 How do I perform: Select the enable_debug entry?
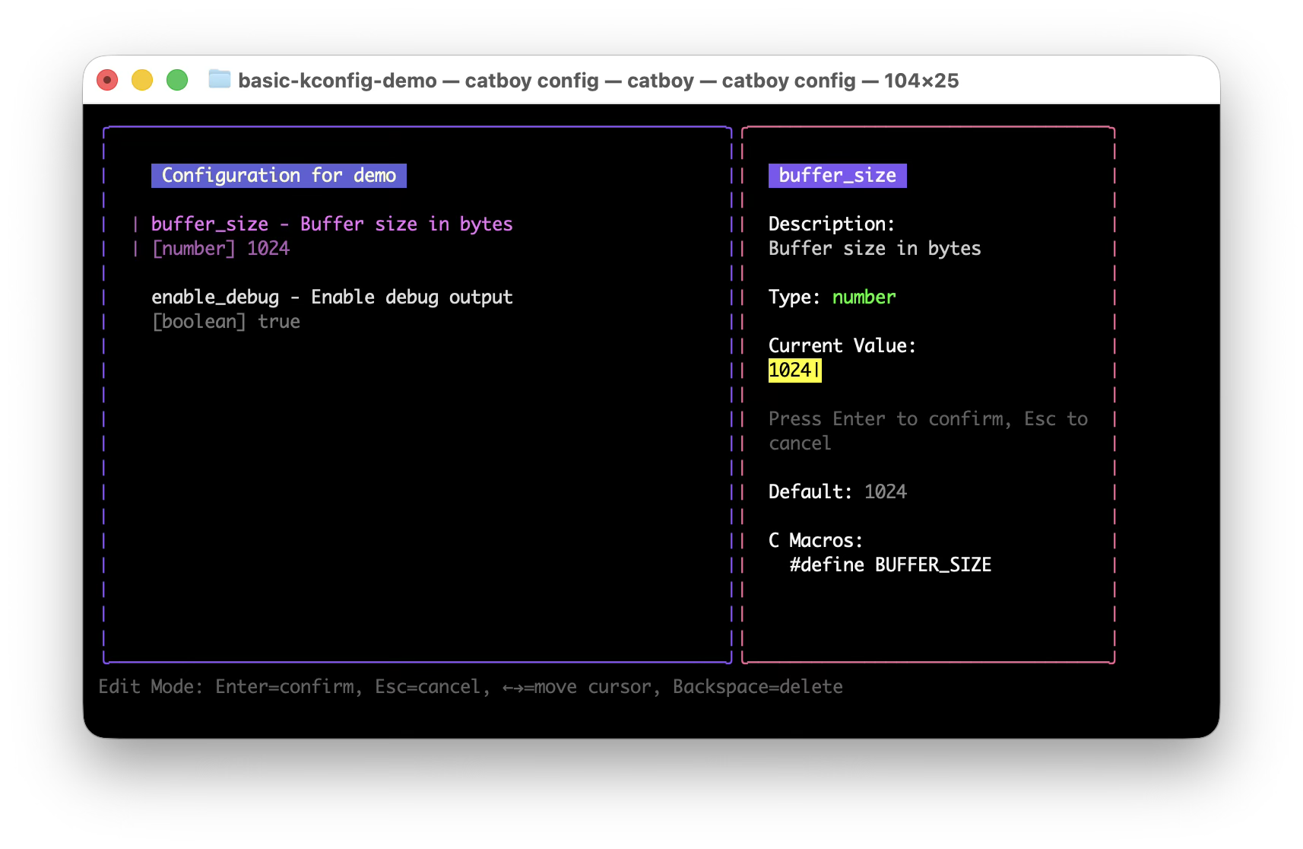332,297
